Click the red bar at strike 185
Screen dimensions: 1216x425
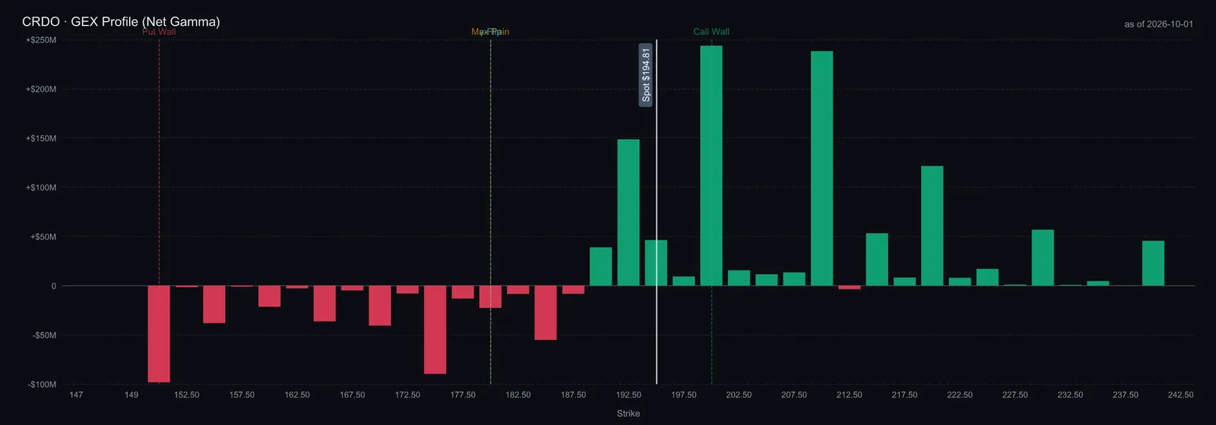click(x=546, y=313)
